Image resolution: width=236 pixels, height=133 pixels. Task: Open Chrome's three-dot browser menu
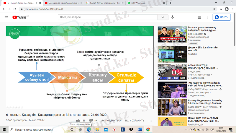tap(232, 9)
